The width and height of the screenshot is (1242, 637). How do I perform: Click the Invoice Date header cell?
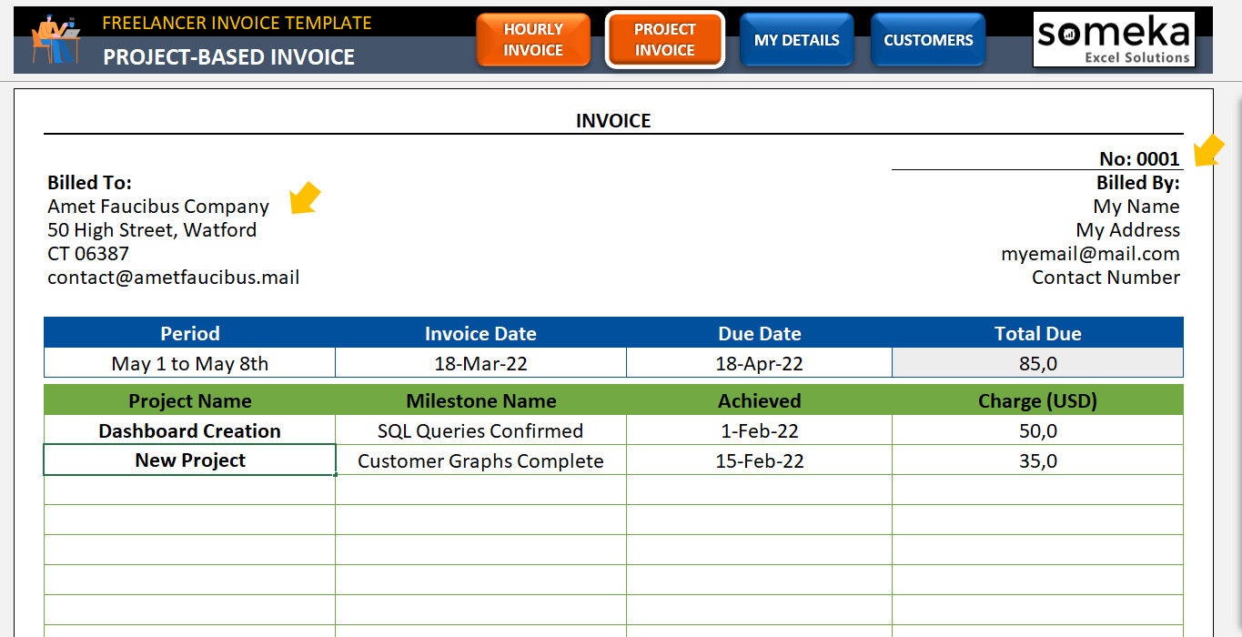[x=480, y=333]
